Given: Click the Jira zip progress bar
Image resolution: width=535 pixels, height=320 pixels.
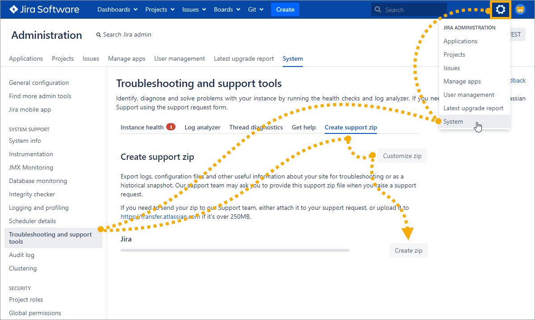Looking at the screenshot, I should coord(234,250).
